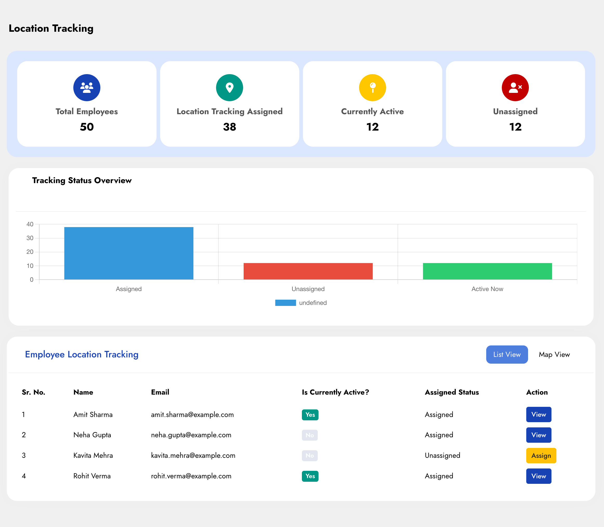The height and width of the screenshot is (527, 604).
Task: Enable active status for Neha Gupta
Action: coord(310,435)
